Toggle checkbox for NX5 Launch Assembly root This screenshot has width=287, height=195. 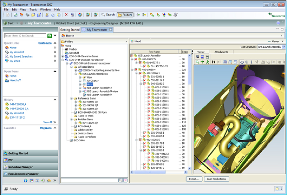click(131, 56)
